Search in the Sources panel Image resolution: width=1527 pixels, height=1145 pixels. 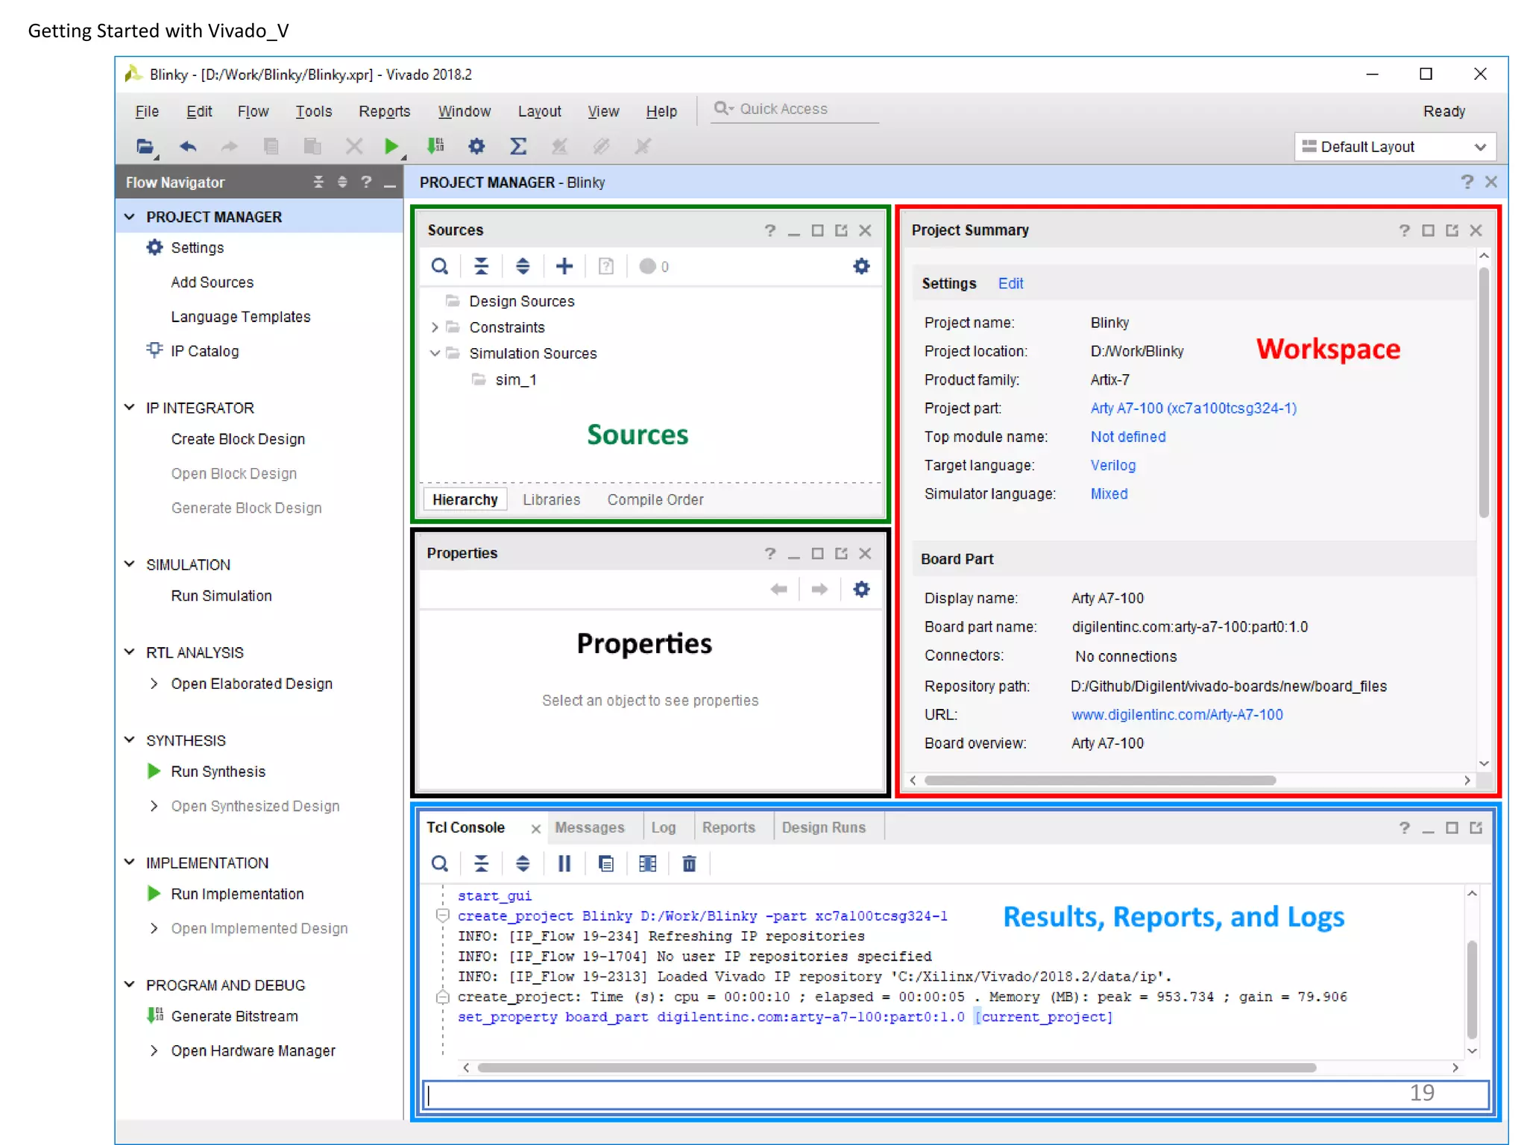[x=440, y=266]
